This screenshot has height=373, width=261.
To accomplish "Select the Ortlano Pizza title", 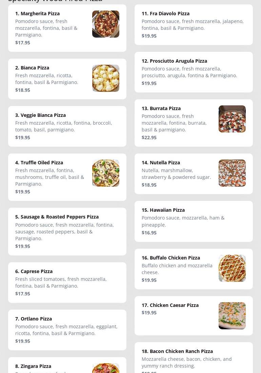I will click(x=34, y=319).
